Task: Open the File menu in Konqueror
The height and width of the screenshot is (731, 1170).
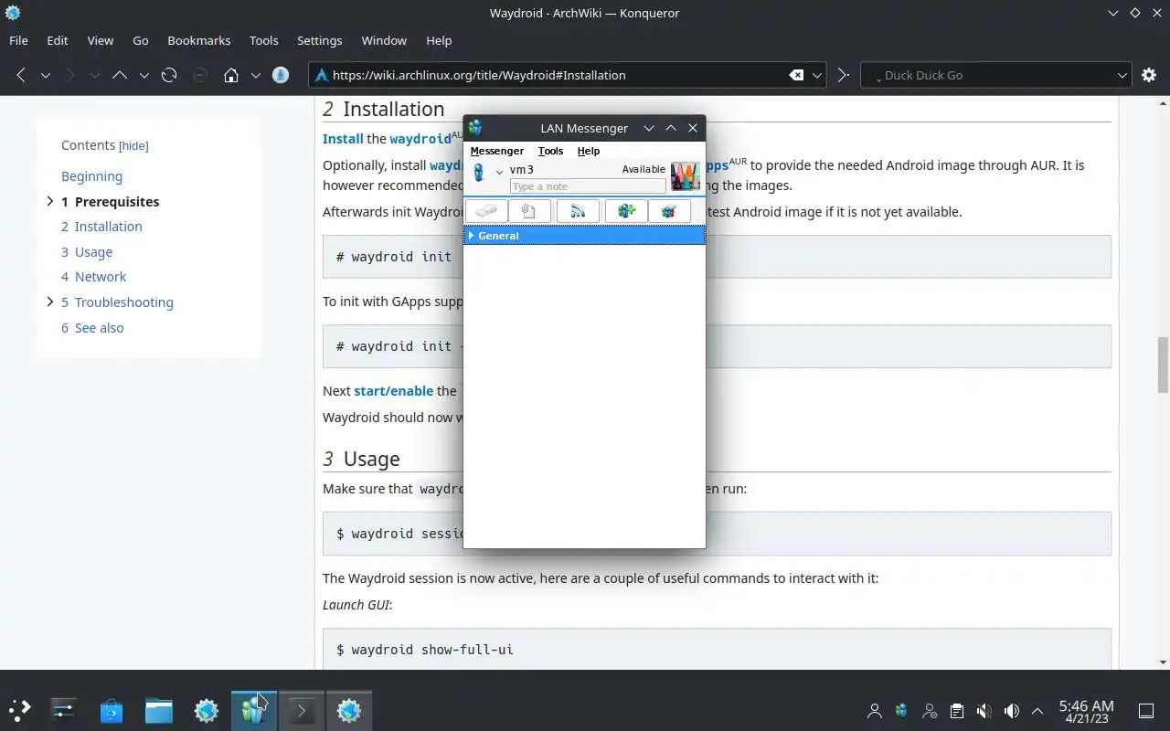Action: click(18, 40)
